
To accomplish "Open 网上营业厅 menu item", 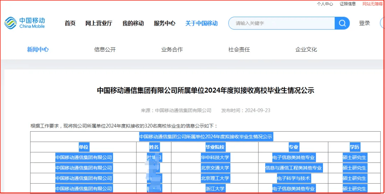I will [x=99, y=23].
